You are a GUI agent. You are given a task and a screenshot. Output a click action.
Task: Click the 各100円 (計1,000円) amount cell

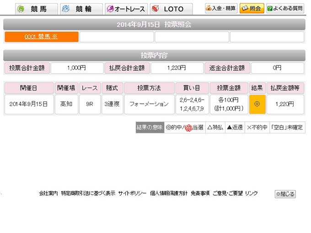tap(229, 104)
